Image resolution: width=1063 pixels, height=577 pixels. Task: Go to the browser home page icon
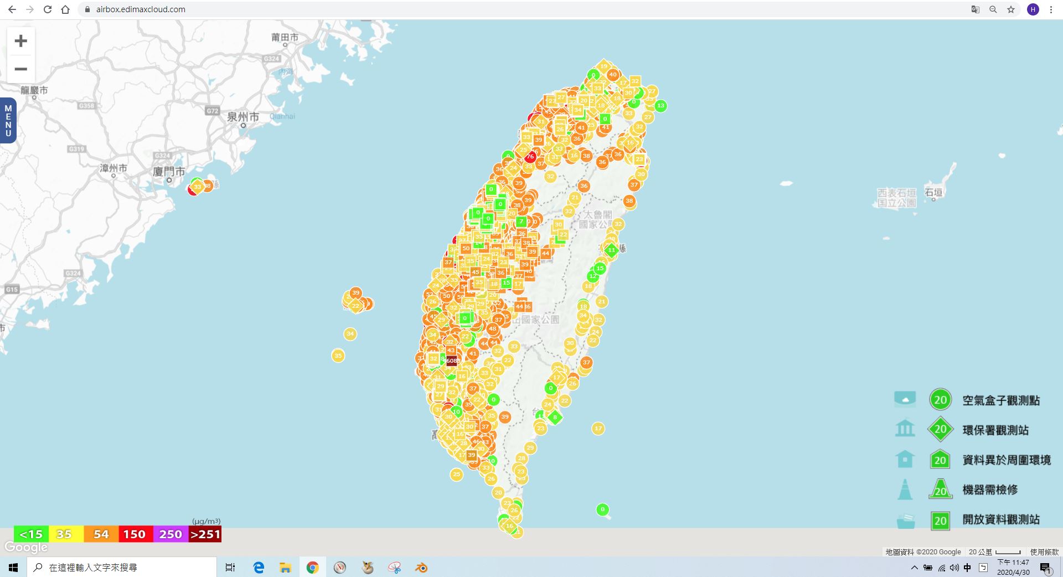[x=65, y=9]
